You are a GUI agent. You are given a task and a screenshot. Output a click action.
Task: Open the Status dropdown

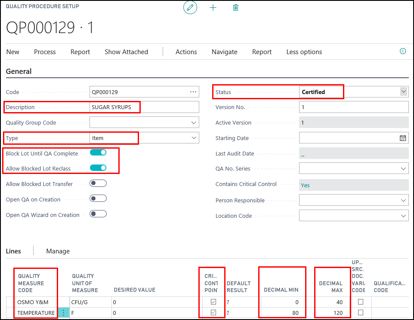tap(403, 91)
